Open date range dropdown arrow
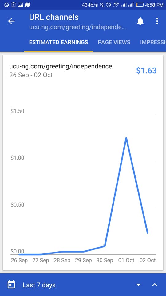 coord(139,285)
